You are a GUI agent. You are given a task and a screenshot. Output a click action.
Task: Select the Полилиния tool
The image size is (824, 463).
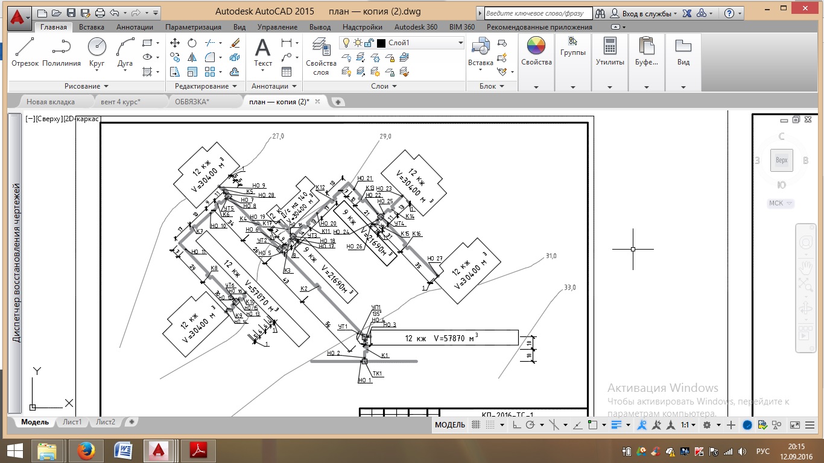[62, 52]
